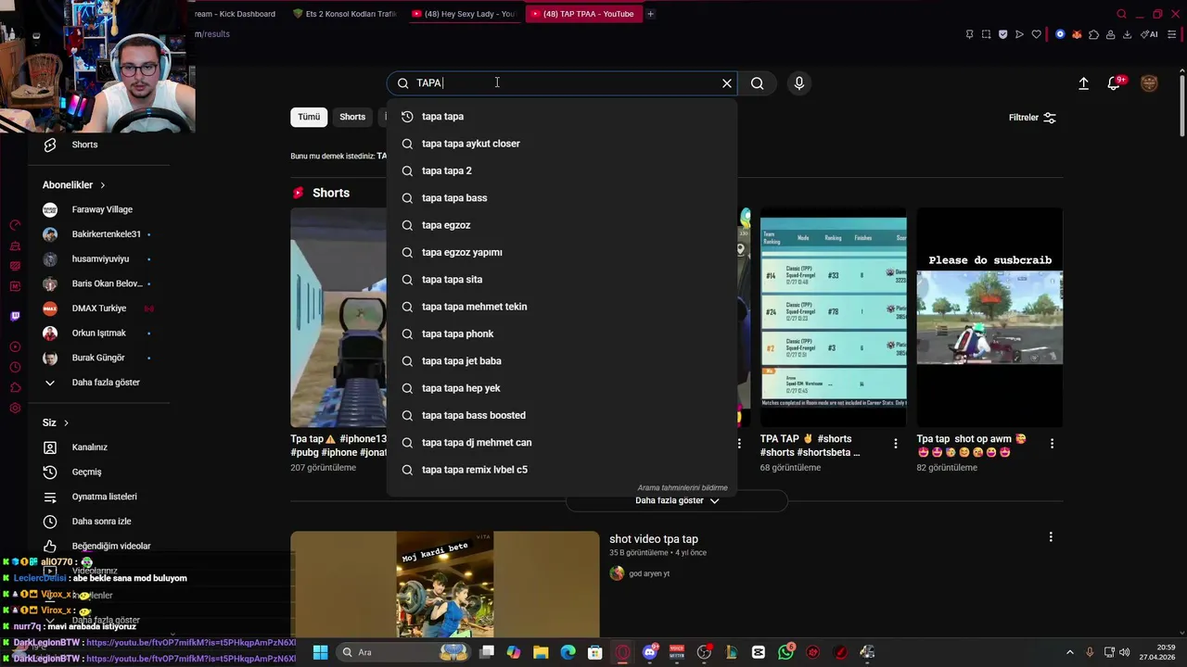The height and width of the screenshot is (667, 1187).
Task: Choose suggestion 'tapa tapa bass'
Action: [562, 198]
